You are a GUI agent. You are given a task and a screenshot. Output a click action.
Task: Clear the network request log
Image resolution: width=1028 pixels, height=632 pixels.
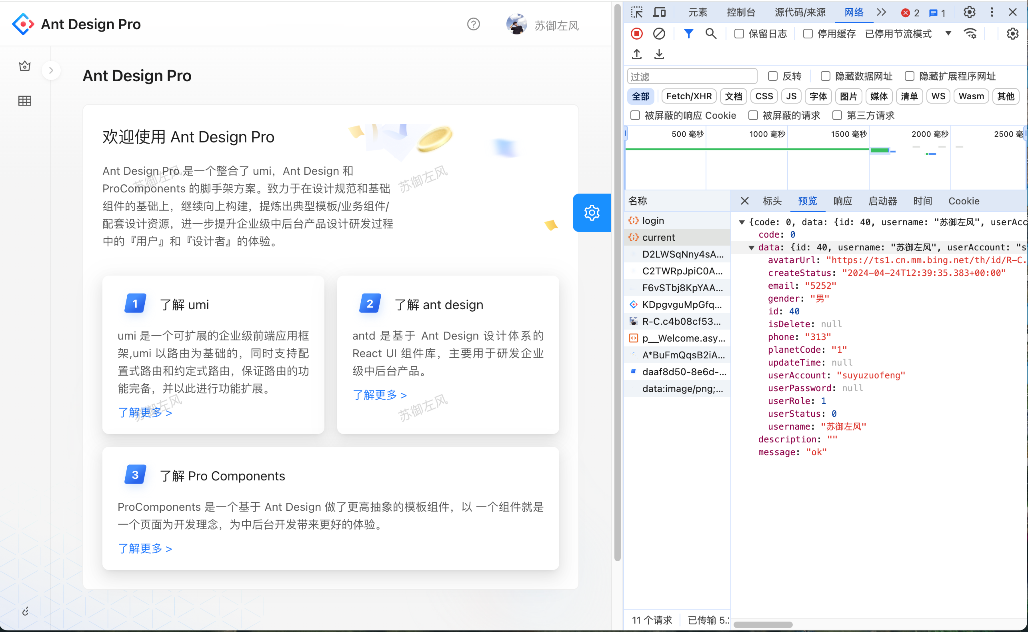coord(659,34)
